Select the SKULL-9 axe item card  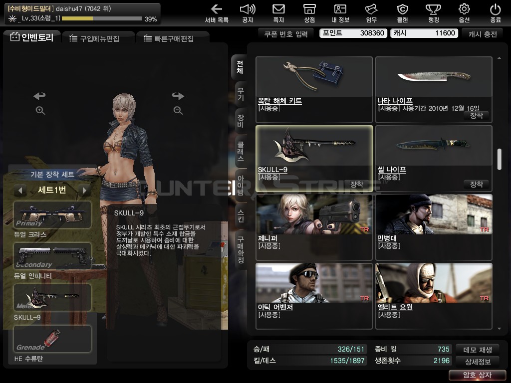point(314,159)
